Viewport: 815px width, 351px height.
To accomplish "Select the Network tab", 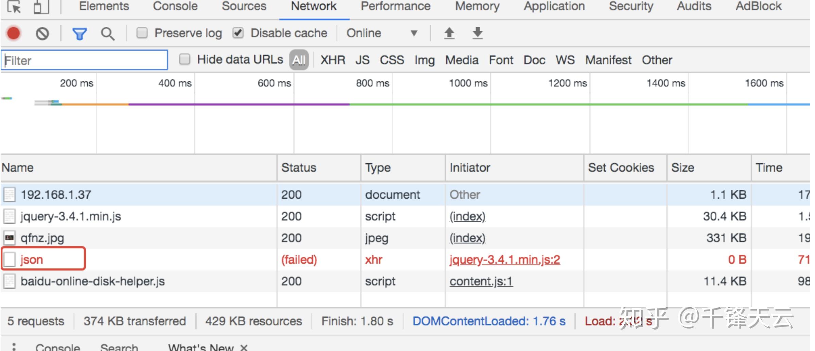I will (x=314, y=6).
